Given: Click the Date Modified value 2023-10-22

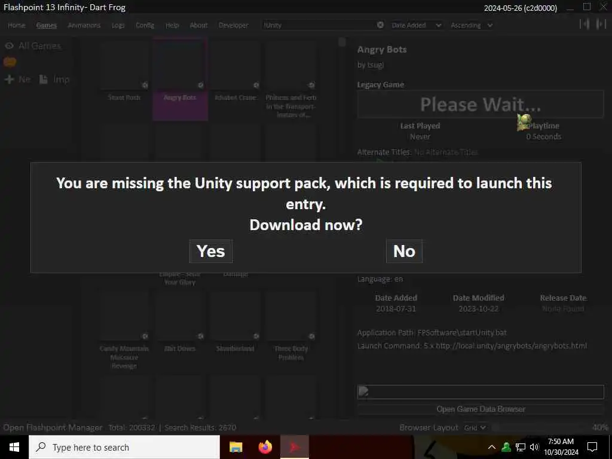Looking at the screenshot, I should click(x=478, y=309).
